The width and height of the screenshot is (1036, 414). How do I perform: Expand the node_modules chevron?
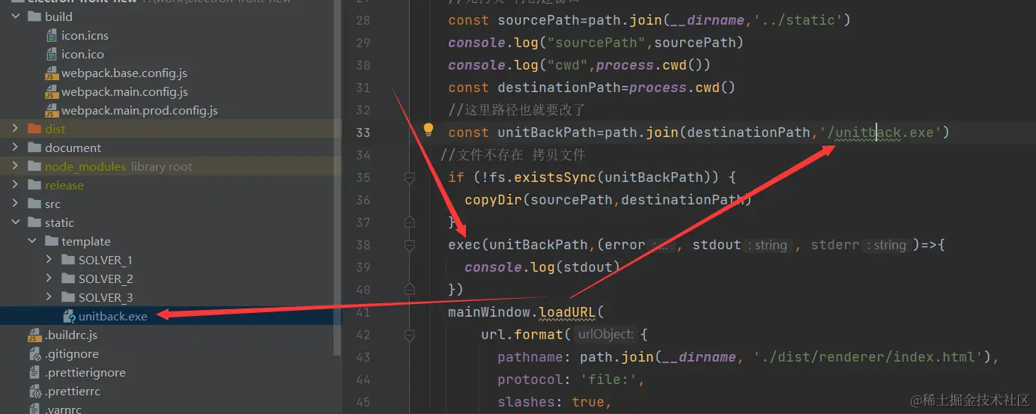[15, 166]
